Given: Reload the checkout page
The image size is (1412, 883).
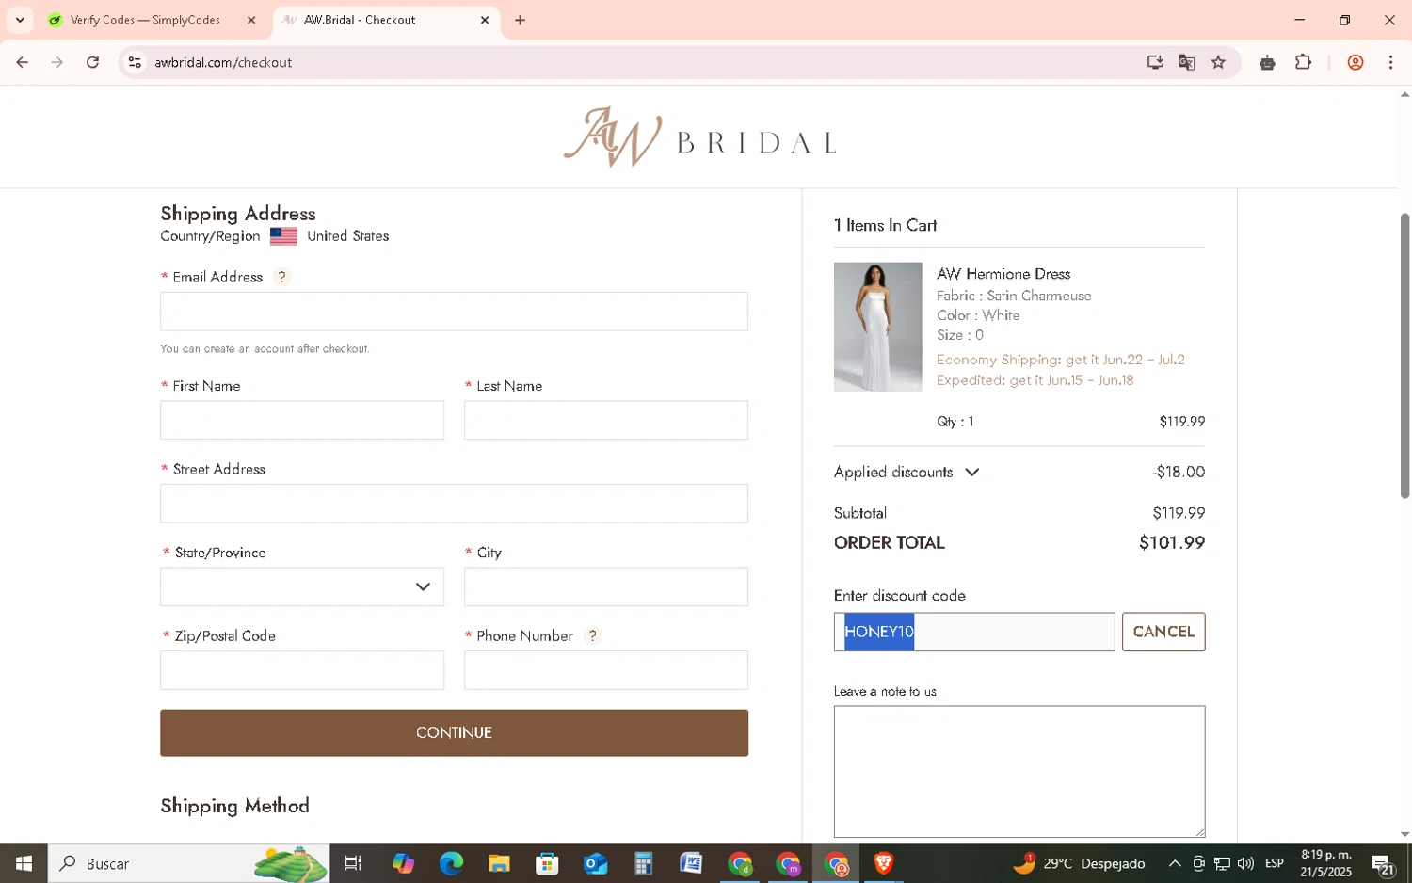Looking at the screenshot, I should coord(92,62).
